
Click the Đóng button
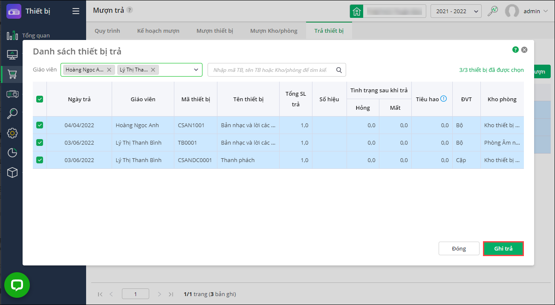click(x=459, y=248)
